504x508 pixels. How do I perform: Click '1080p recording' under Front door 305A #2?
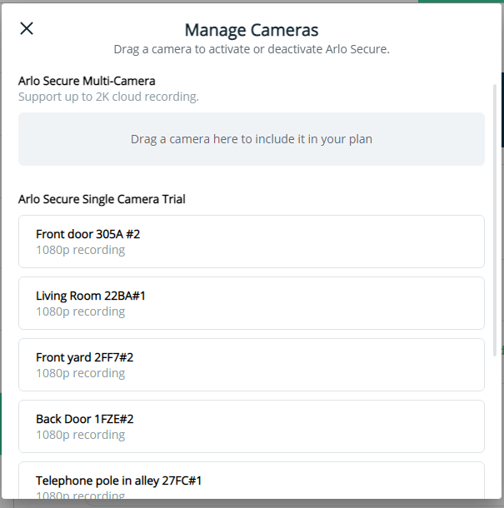(80, 250)
